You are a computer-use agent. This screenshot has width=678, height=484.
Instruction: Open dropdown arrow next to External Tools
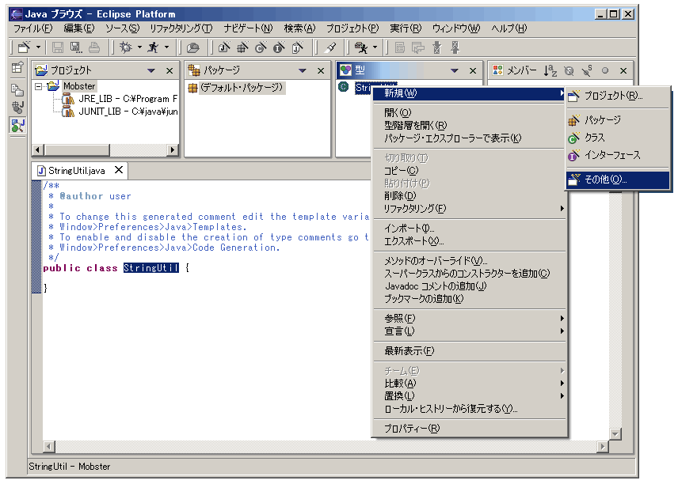(375, 47)
